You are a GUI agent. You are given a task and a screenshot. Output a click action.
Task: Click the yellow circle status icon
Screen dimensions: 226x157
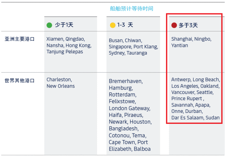click(x=113, y=25)
